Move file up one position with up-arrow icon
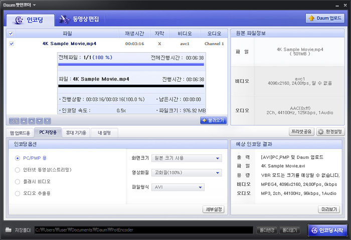Screen dimensions: 351x240 click(x=32, y=121)
